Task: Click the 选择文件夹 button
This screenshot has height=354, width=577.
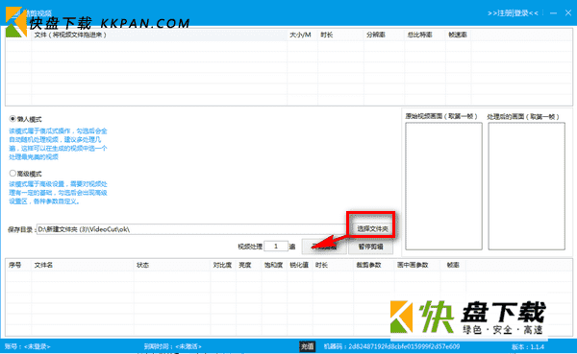Action: click(372, 228)
